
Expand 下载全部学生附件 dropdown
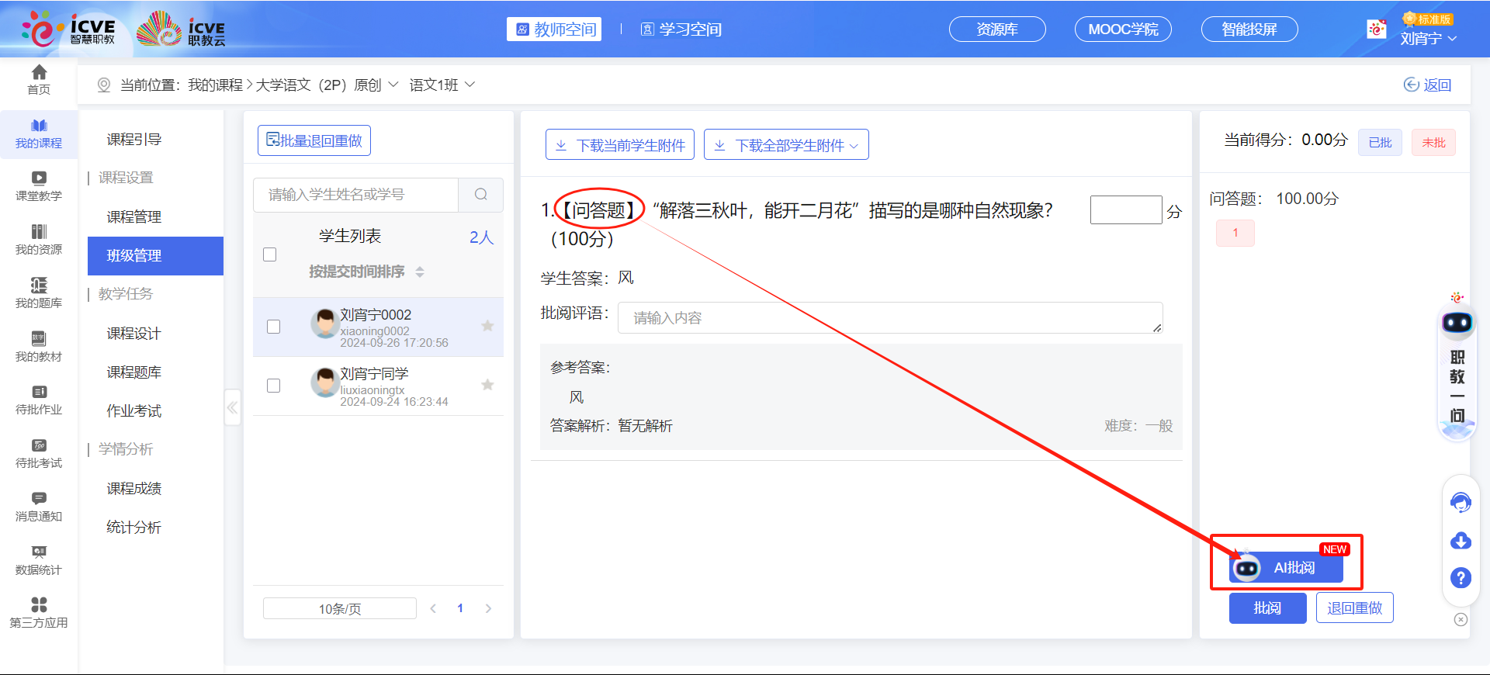pyautogui.click(x=787, y=145)
